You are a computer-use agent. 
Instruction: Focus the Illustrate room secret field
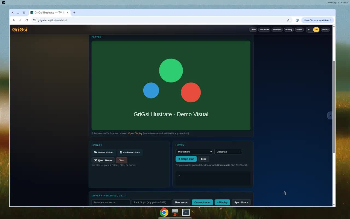(111, 202)
